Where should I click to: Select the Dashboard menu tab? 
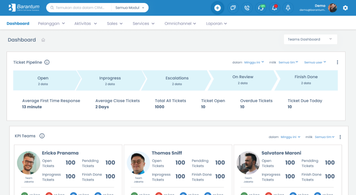pos(18,23)
